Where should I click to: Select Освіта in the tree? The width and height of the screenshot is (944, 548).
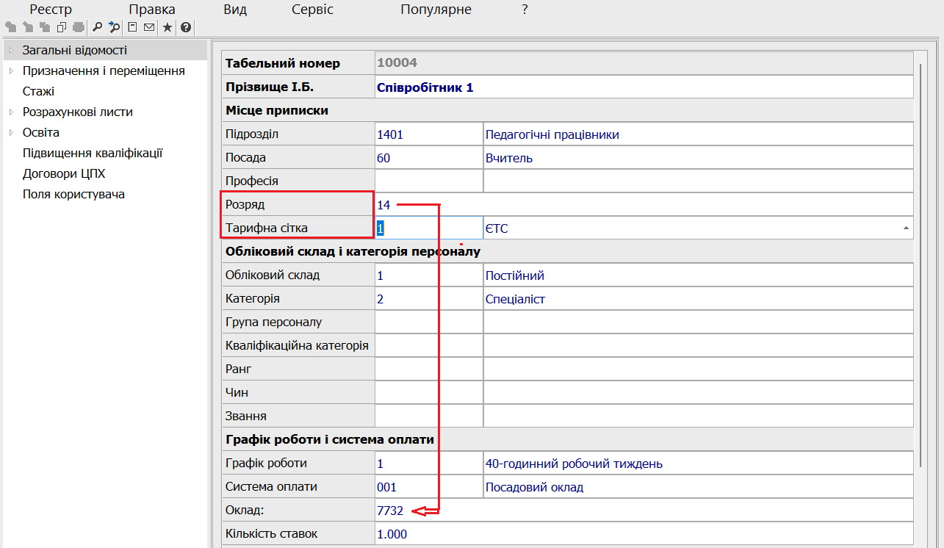pyautogui.click(x=41, y=133)
